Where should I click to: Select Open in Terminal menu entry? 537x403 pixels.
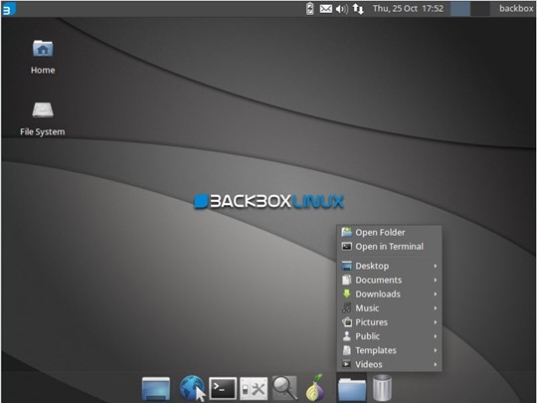pyautogui.click(x=390, y=247)
